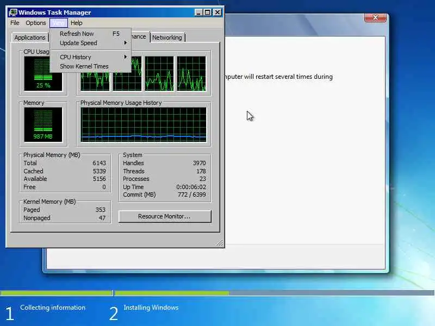Click the Free memory value 0
The height and width of the screenshot is (326, 435).
(x=104, y=187)
